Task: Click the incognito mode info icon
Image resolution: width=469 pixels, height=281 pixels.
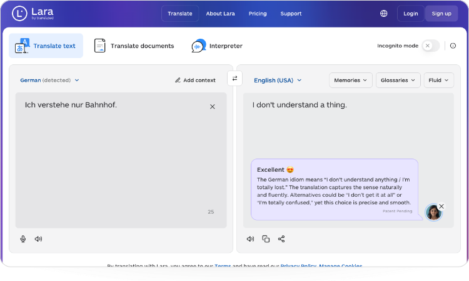Action: (x=453, y=46)
